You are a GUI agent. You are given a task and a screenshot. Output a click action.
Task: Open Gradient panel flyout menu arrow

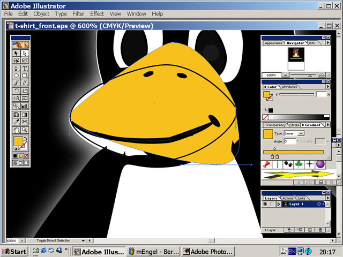coord(328,125)
